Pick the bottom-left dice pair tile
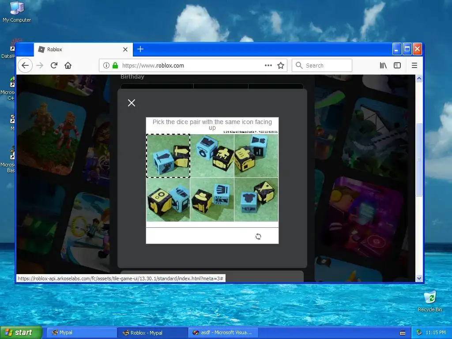 168,200
